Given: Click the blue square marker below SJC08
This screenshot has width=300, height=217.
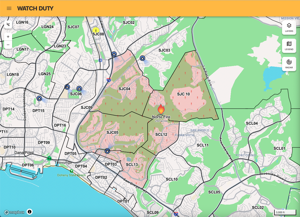Looking at the screenshot, I should (100, 60).
